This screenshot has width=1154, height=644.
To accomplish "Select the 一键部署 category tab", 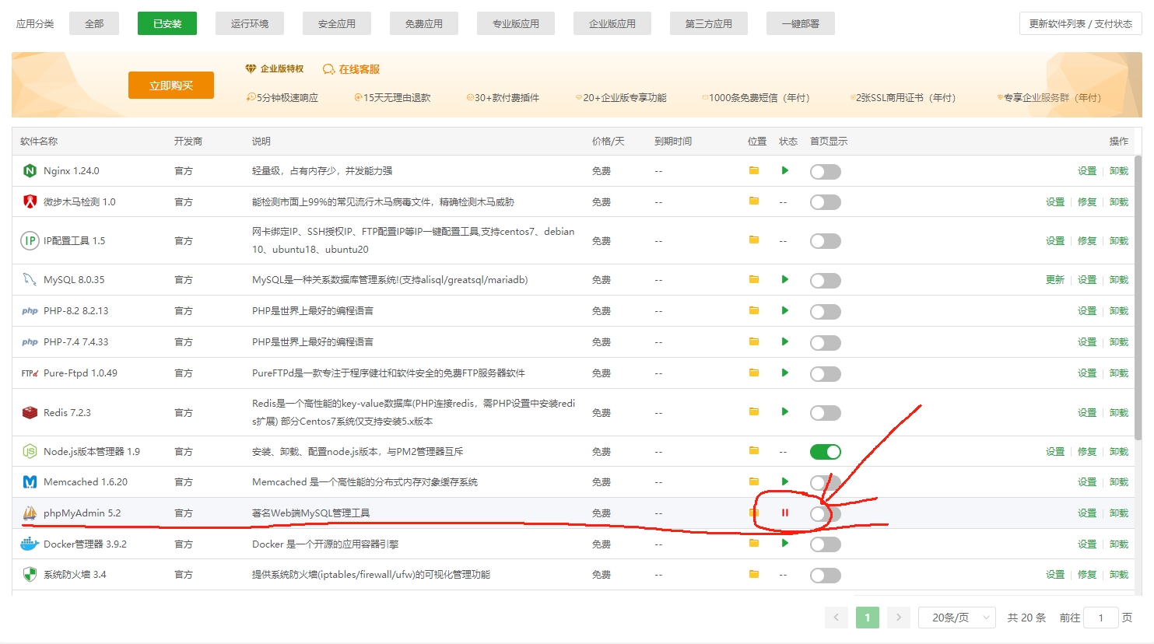I will point(801,24).
